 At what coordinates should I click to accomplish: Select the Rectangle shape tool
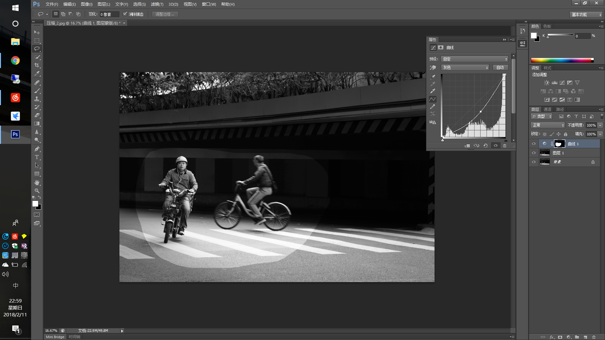[37, 173]
